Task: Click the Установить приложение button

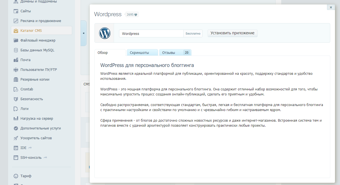Action: (232, 33)
